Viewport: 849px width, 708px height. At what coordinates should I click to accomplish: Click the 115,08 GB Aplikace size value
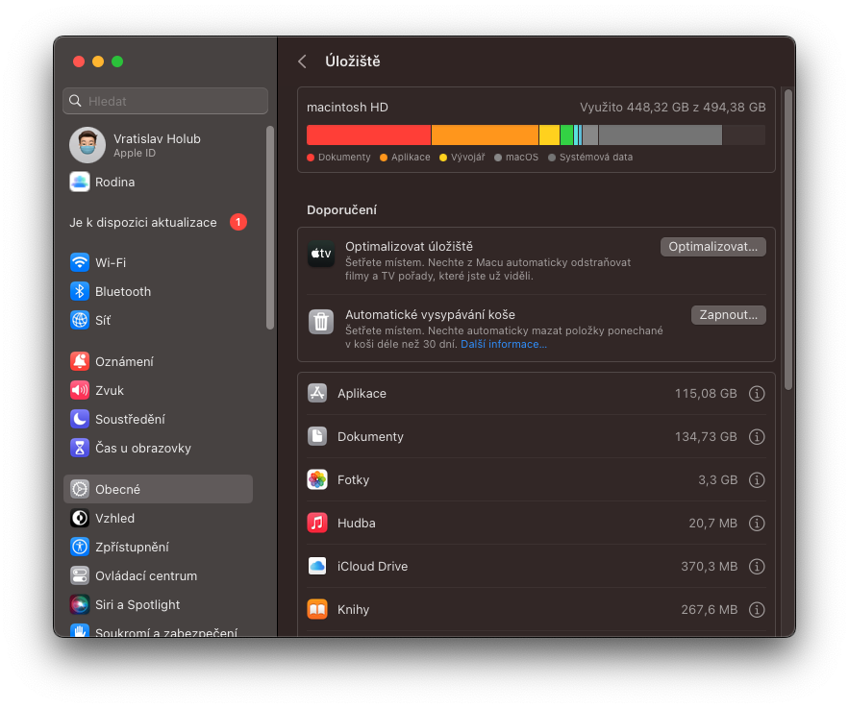point(706,394)
